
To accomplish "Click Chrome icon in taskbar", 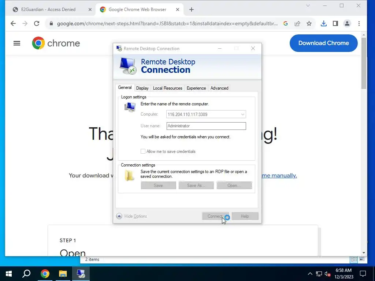I will [x=45, y=274].
